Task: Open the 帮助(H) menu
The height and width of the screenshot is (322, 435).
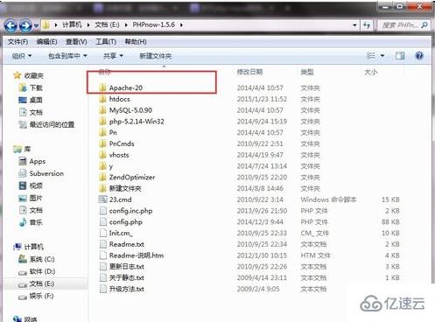Action: [136, 42]
